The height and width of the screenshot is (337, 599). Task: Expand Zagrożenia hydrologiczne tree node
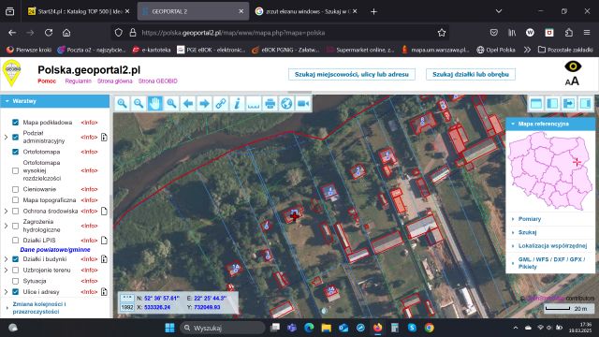(x=6, y=226)
